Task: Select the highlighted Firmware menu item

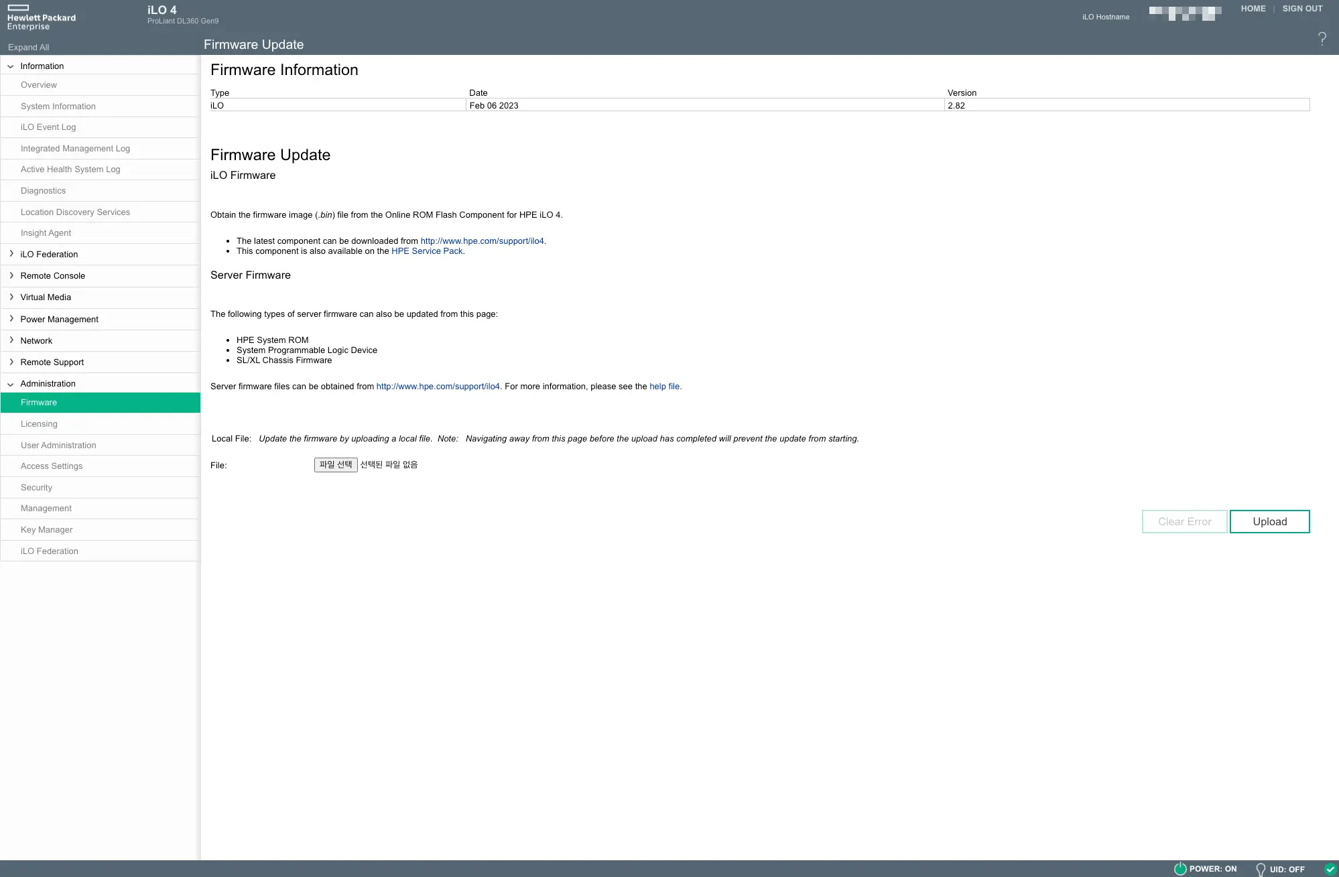Action: point(101,403)
